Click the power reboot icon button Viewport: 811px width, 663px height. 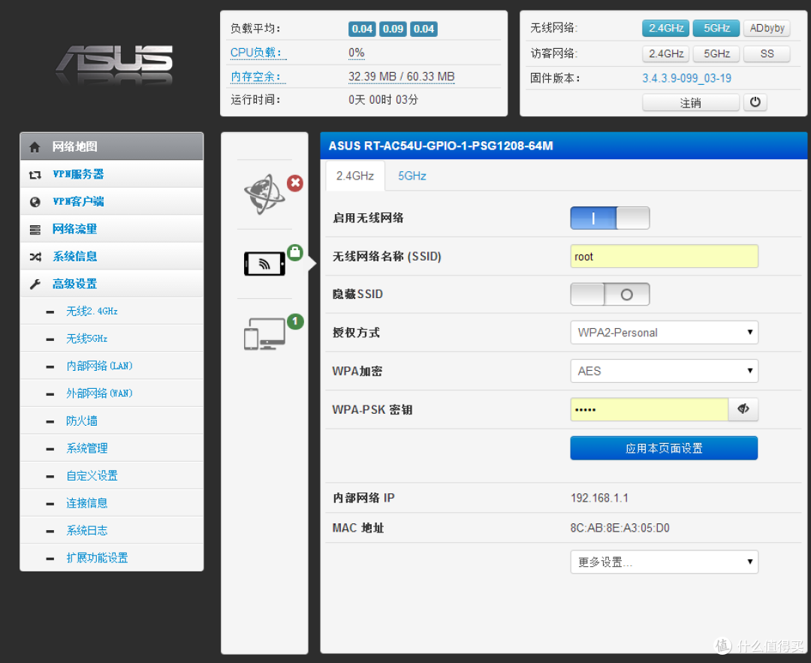click(x=755, y=103)
